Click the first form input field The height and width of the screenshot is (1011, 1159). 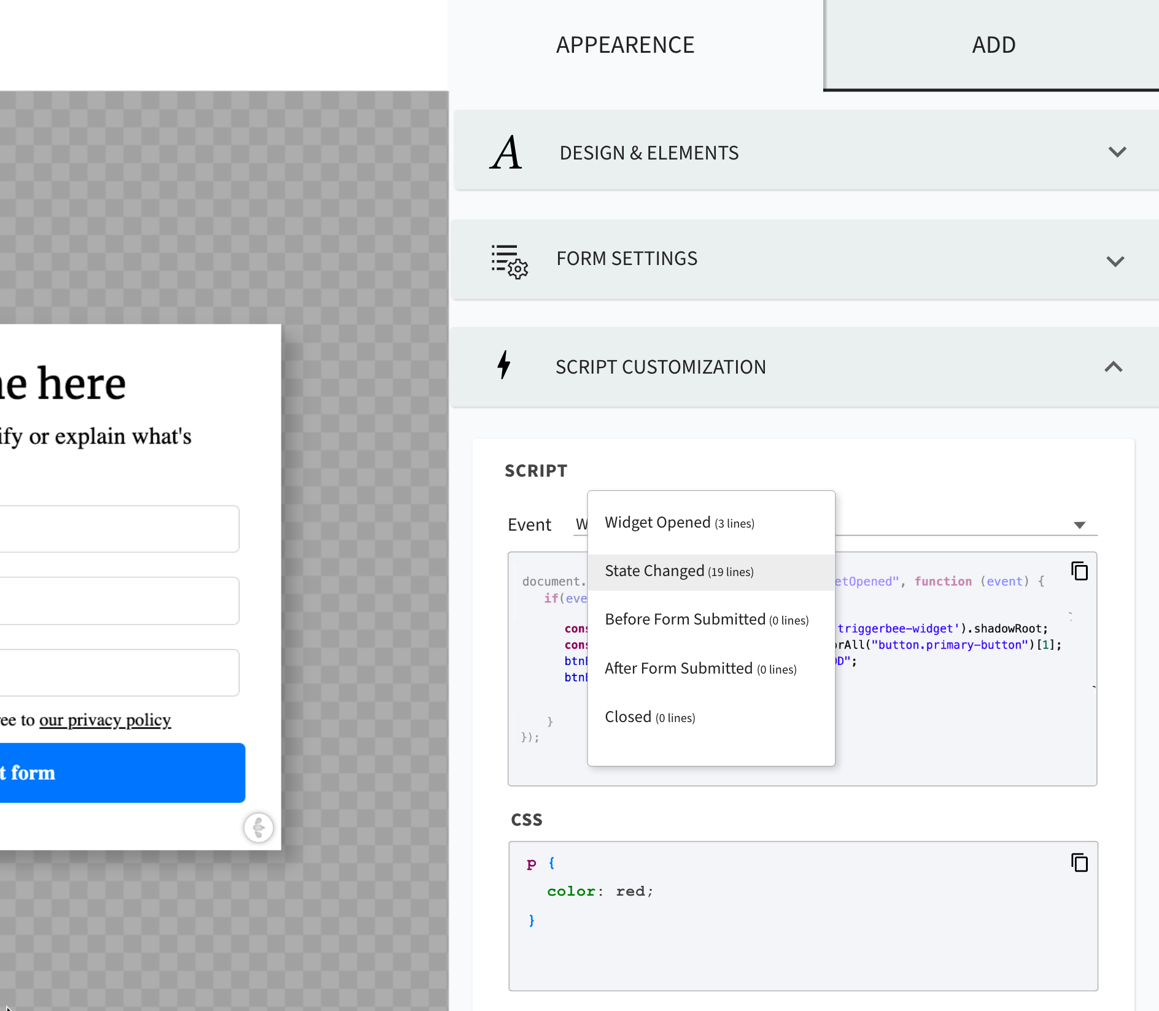point(119,529)
